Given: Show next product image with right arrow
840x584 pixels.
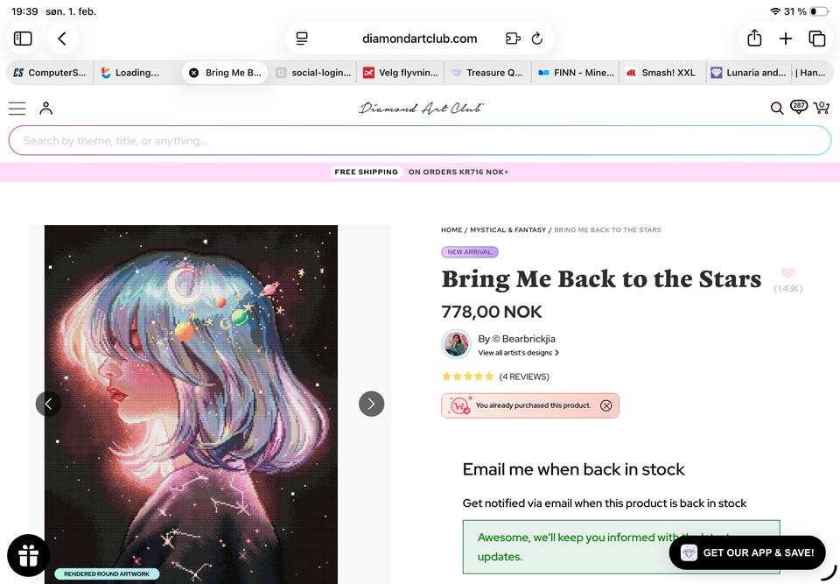Looking at the screenshot, I should pos(371,404).
